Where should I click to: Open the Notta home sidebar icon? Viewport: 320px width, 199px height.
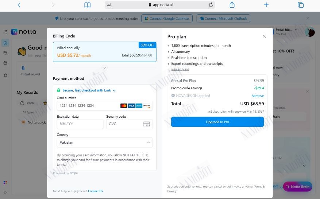[x=5, y=43]
